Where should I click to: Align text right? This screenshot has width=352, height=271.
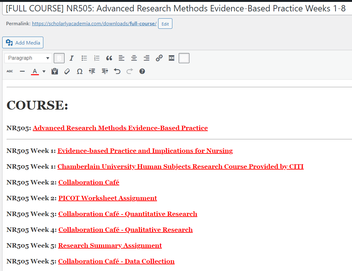[147, 58]
